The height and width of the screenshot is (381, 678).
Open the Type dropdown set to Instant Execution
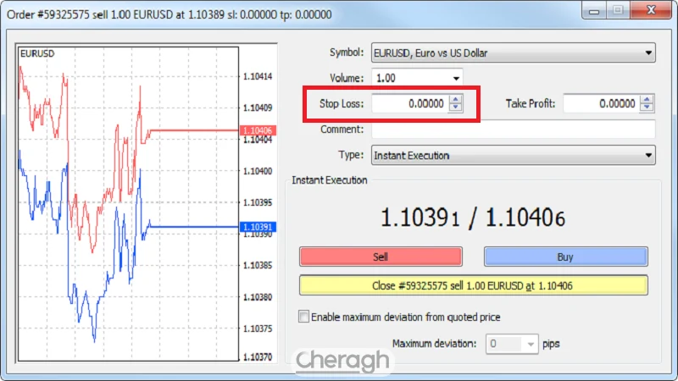coord(648,156)
